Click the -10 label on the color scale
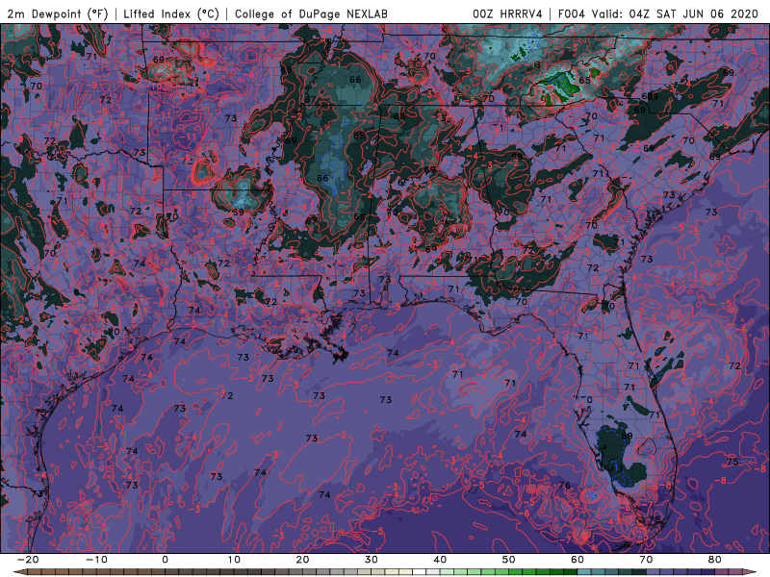 pyautogui.click(x=96, y=560)
